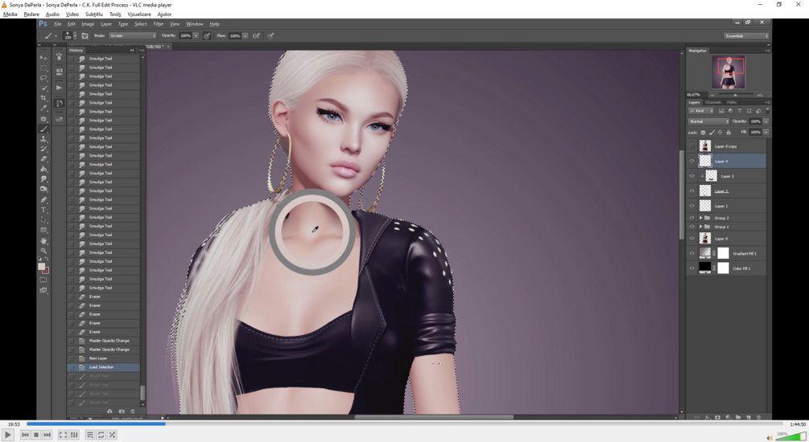
Task: Open Photoshop Layer menu
Action: pyautogui.click(x=106, y=24)
